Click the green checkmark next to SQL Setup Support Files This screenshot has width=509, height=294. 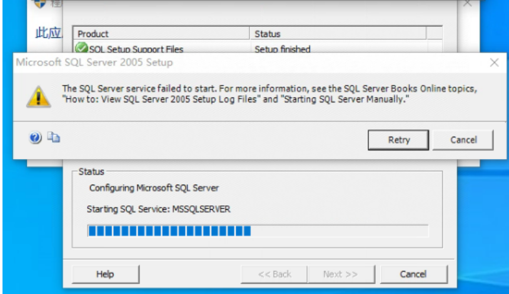pyautogui.click(x=81, y=47)
